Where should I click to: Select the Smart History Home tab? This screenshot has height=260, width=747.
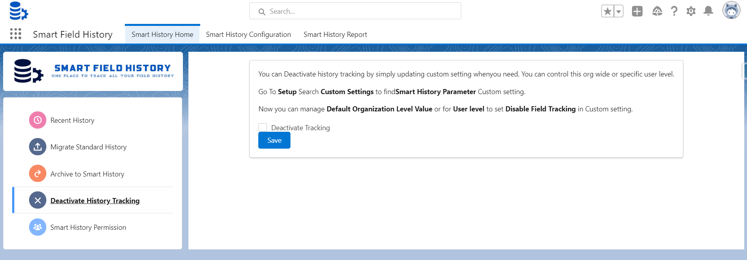pos(162,35)
